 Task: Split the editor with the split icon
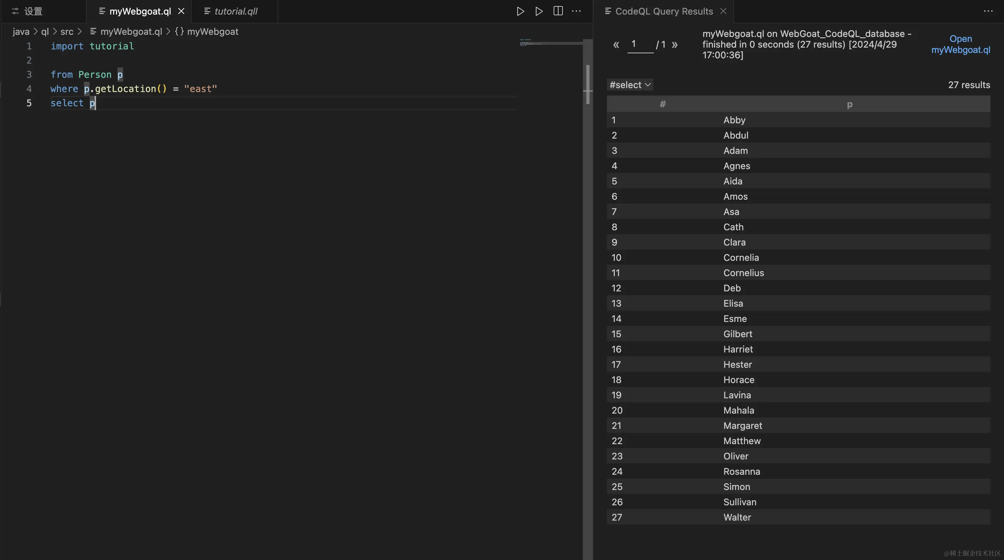click(x=558, y=11)
